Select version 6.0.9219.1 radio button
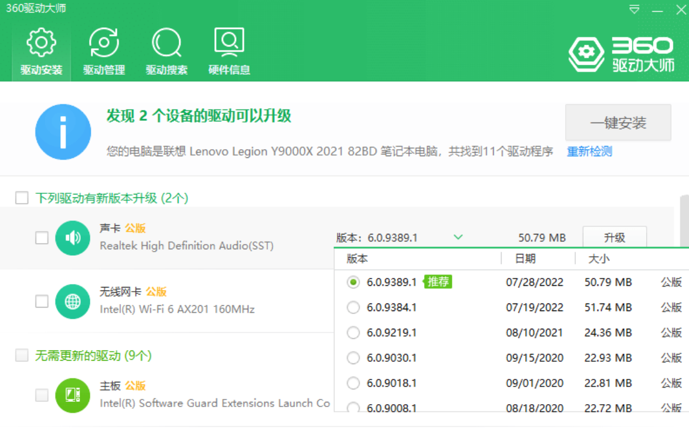689x436 pixels. 353,332
